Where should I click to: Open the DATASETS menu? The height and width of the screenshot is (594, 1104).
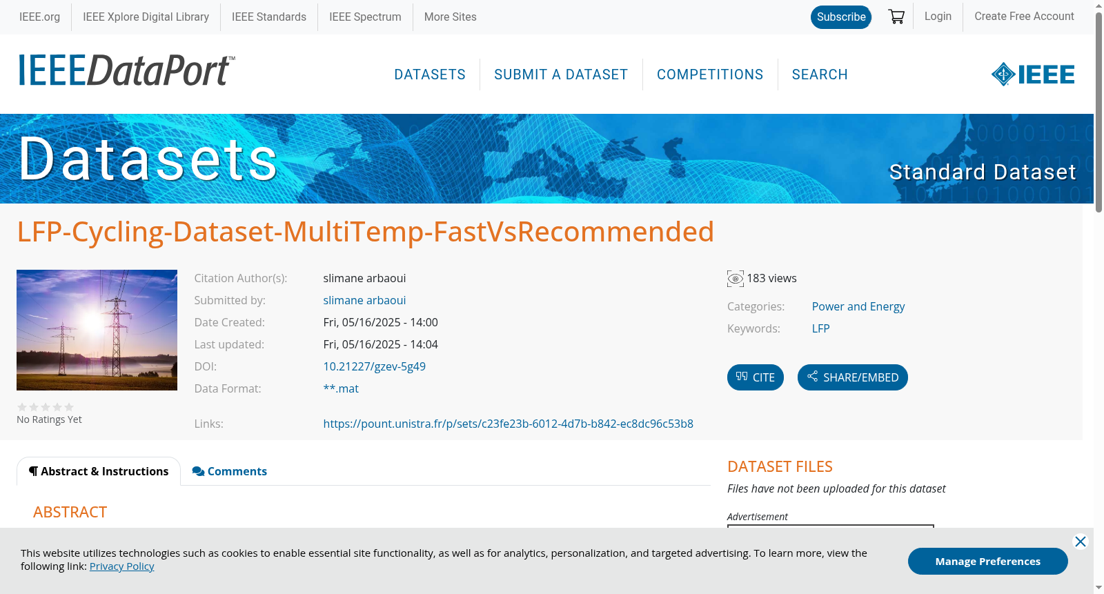point(430,75)
